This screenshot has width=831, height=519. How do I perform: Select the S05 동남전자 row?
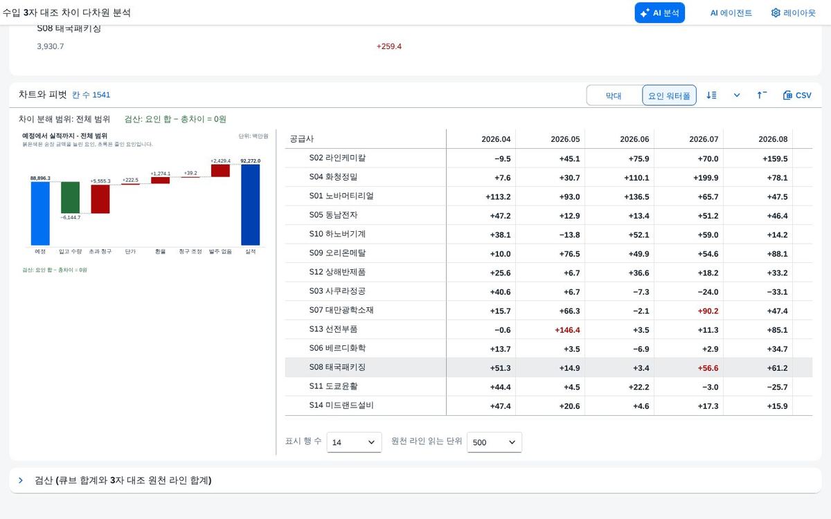point(548,215)
